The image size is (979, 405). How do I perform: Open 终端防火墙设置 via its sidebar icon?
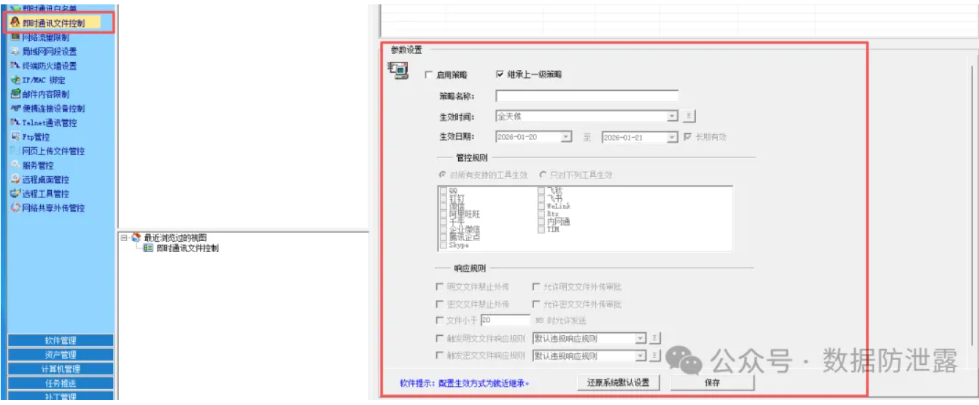pos(15,66)
